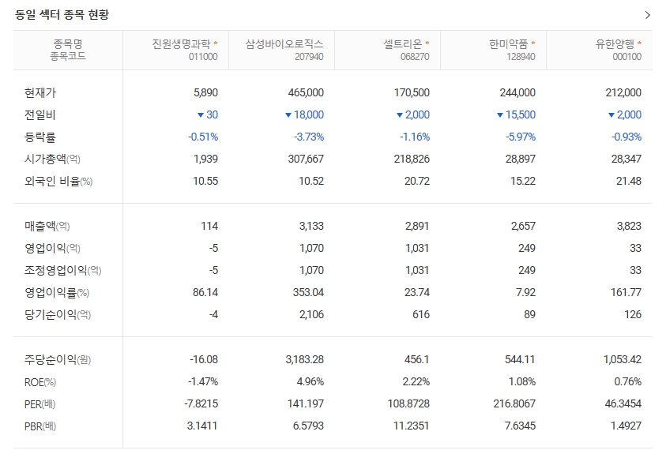Select stock code 000100
The image size is (666, 454).
tap(627, 57)
